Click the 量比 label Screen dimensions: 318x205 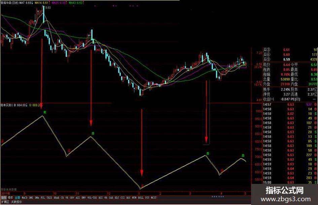click(294, 79)
